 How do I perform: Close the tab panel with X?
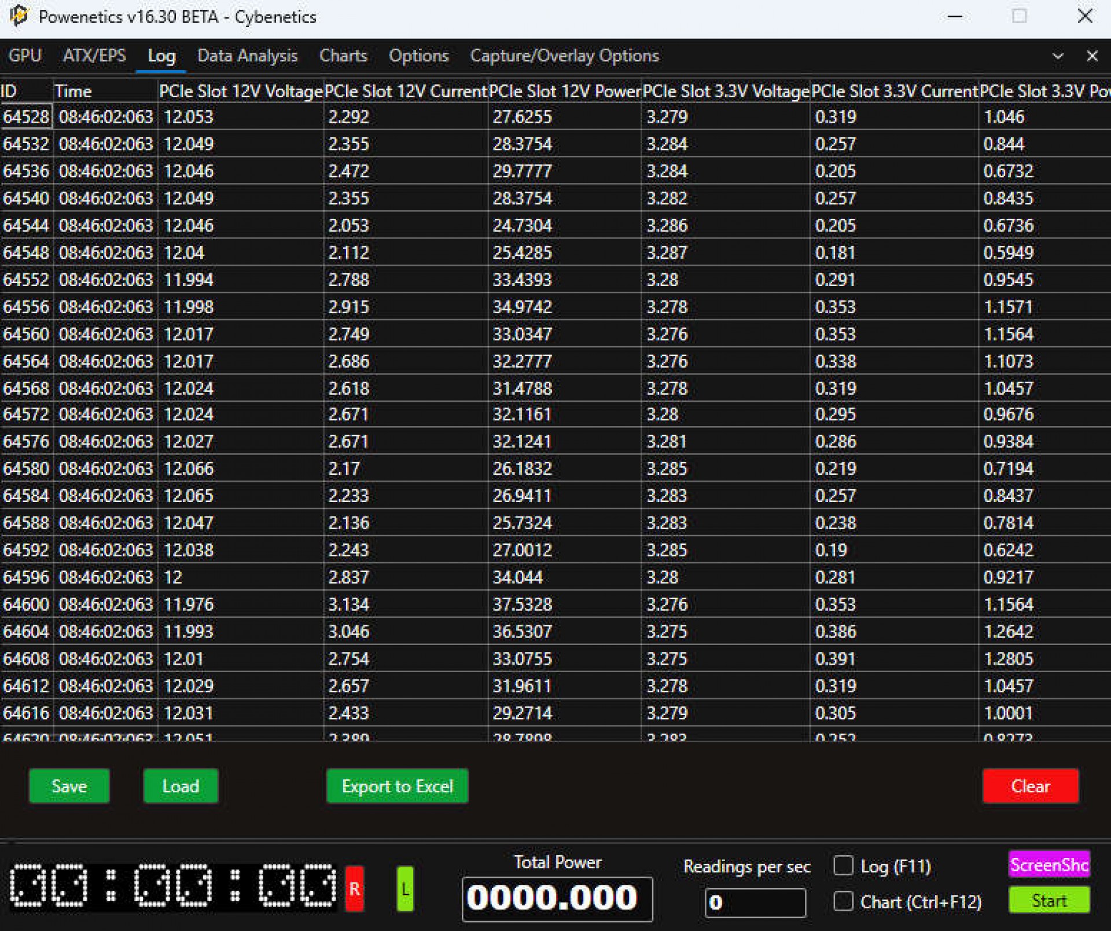(x=1091, y=56)
